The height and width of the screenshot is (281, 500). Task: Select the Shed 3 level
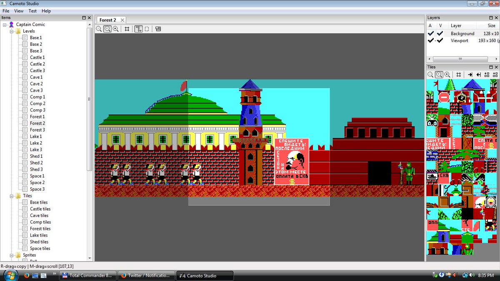click(x=36, y=169)
